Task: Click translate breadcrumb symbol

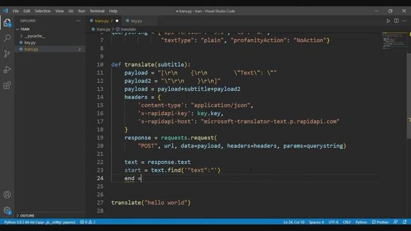Action: coord(126,30)
